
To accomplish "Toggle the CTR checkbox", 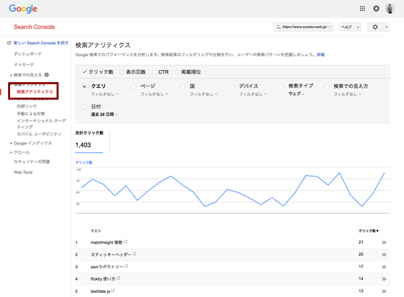I will point(155,71).
